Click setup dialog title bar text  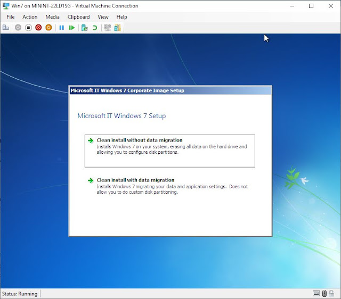tap(127, 90)
